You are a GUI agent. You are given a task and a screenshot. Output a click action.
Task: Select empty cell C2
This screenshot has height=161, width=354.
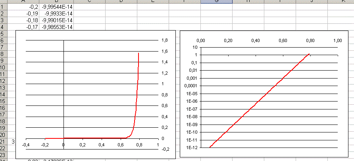click(x=88, y=13)
